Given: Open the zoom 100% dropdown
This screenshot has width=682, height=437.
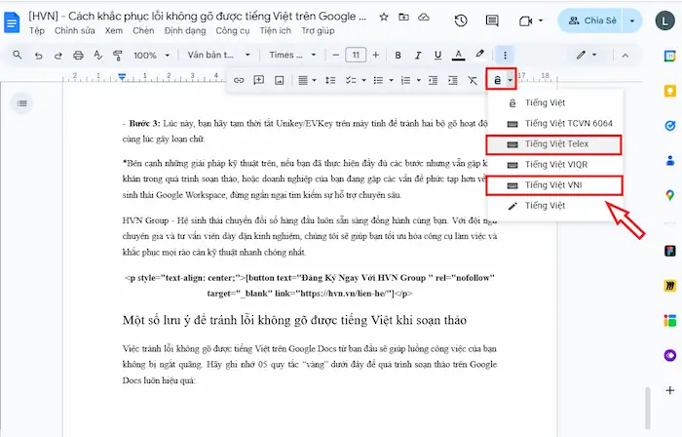Looking at the screenshot, I should coord(150,56).
